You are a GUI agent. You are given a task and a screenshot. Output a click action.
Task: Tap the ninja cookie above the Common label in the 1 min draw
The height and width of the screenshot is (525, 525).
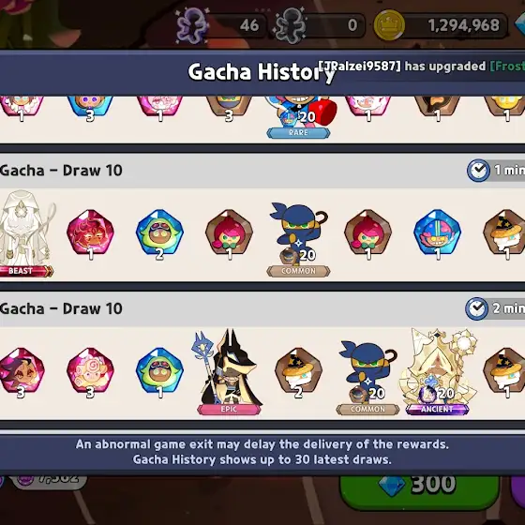[298, 232]
